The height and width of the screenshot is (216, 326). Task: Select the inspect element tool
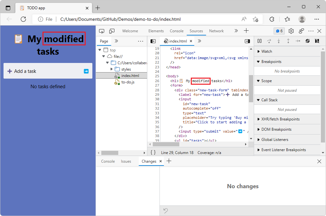pyautogui.click(x=102, y=31)
